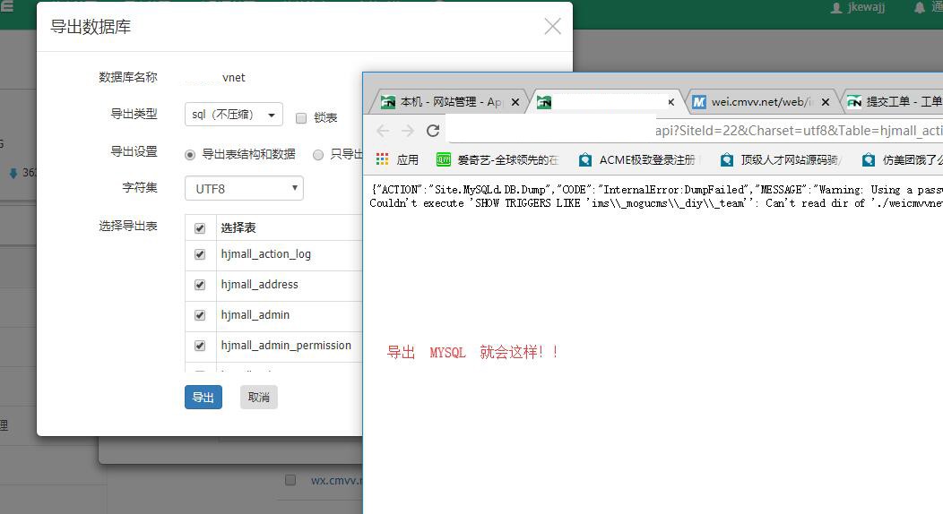Open the ACME login bookmark
This screenshot has width=943, height=514.
pyautogui.click(x=636, y=160)
